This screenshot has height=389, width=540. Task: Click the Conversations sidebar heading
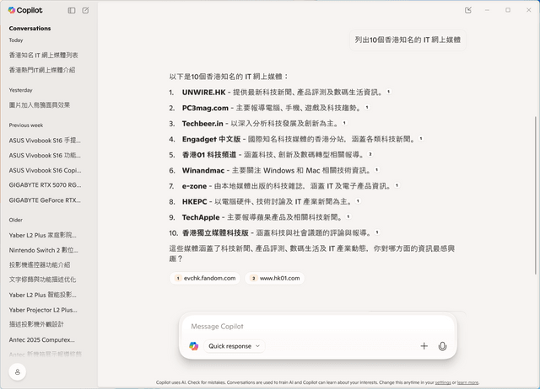pos(30,29)
